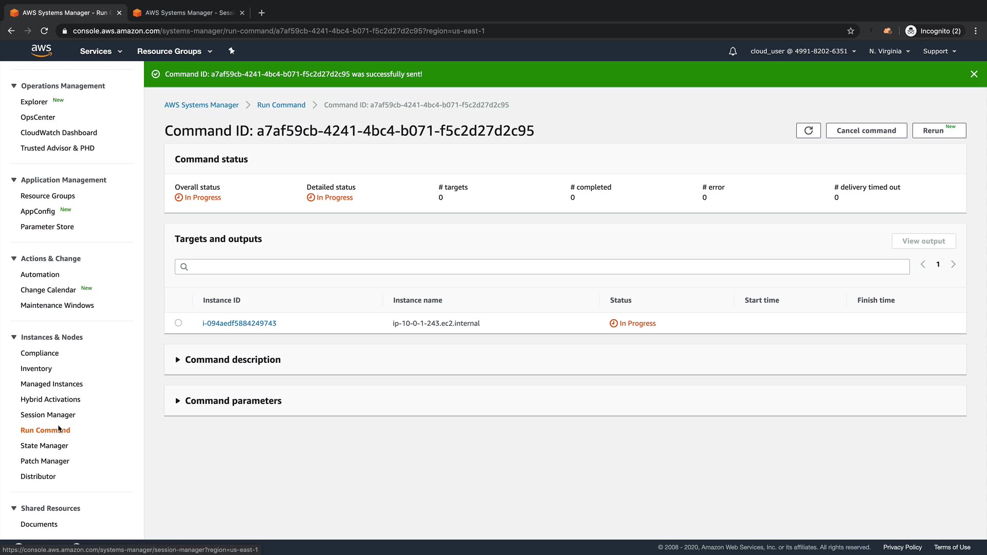
Task: Click the Cancel command button
Action: [x=866, y=131]
